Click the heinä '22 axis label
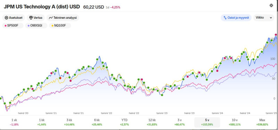This screenshot has height=130, width=278. (134, 113)
